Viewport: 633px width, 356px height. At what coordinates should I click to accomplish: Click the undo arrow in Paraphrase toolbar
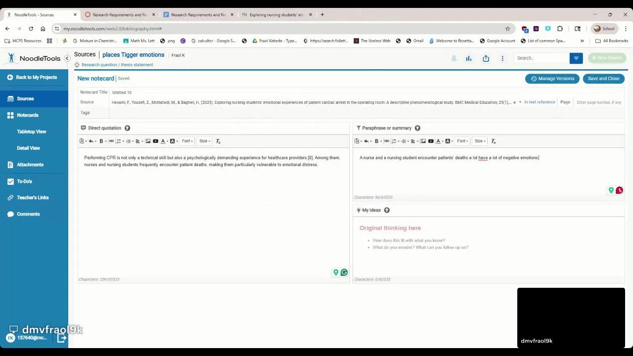point(366,141)
